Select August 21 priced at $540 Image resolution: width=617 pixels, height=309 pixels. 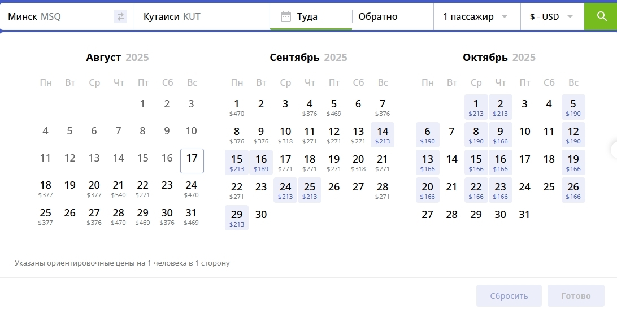(x=118, y=189)
